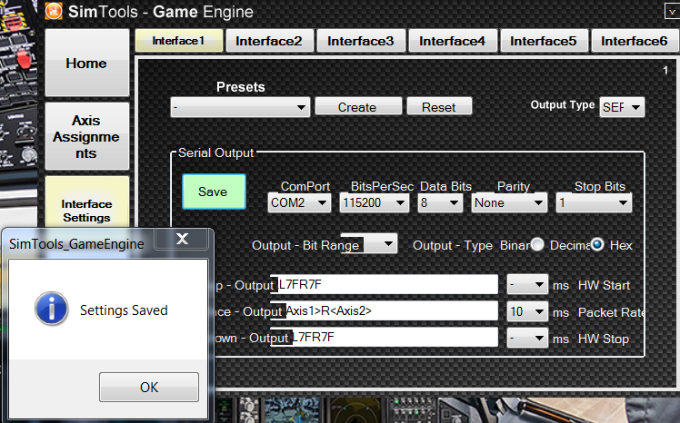Click the blue information icon in dialog
Image resolution: width=680 pixels, height=423 pixels.
52,310
